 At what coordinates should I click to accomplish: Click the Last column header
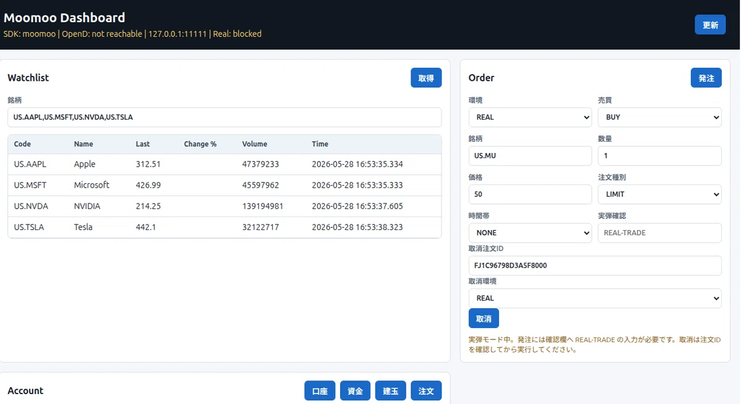pos(143,144)
